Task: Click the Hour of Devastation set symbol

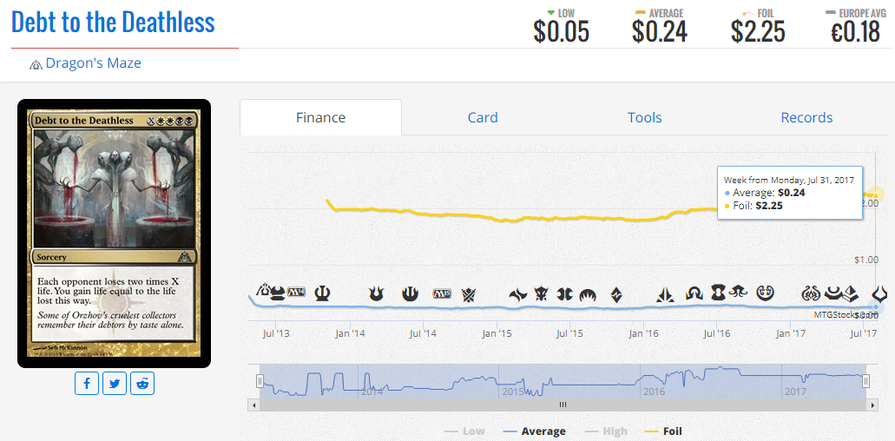Action: (x=880, y=294)
